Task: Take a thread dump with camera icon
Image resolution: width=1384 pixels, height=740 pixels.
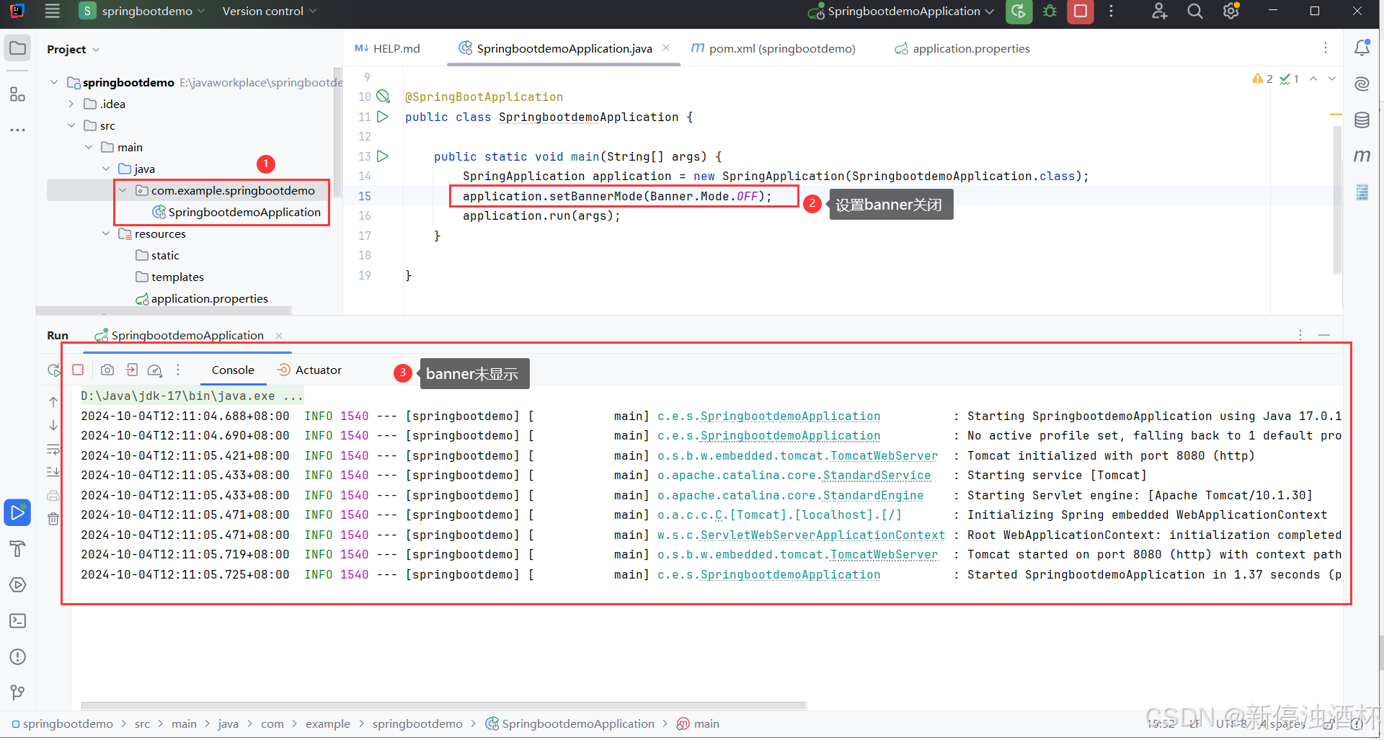Action: pyautogui.click(x=107, y=370)
